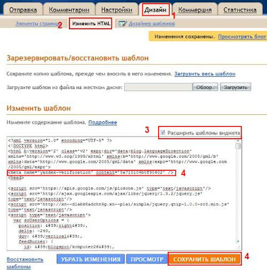Screen dimensions: 267x270
Task: Open the Дизайнер шаблонов link
Action: tap(151, 24)
